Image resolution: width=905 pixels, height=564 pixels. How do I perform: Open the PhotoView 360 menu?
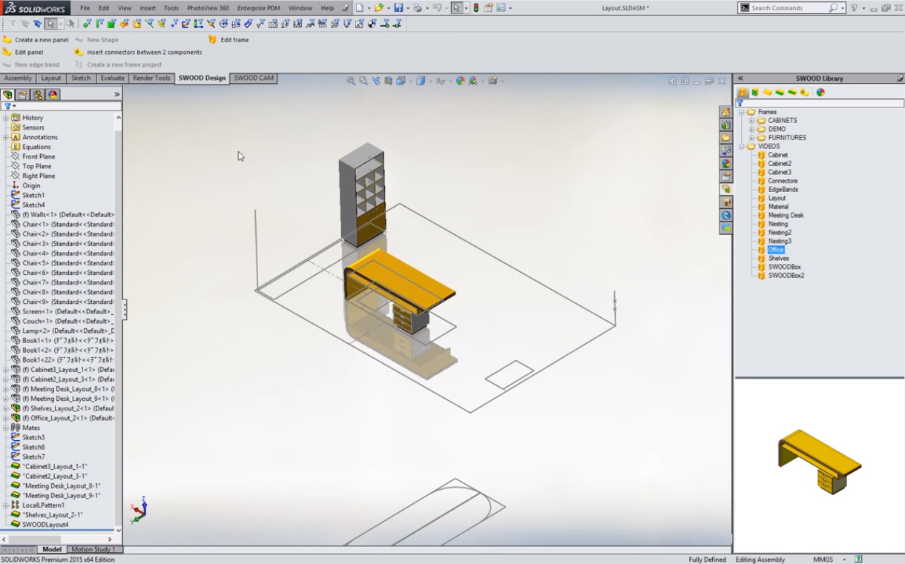[x=208, y=8]
